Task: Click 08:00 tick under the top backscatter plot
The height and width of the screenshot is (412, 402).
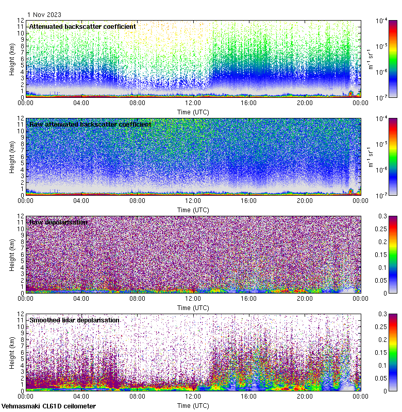Action: tap(137, 102)
